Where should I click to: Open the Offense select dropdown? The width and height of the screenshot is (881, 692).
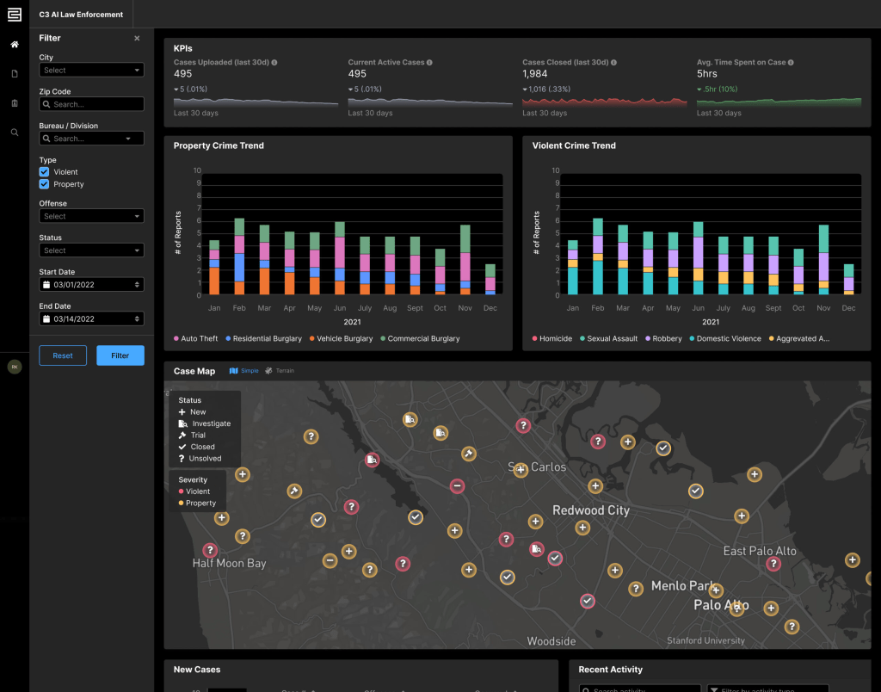[x=91, y=217]
